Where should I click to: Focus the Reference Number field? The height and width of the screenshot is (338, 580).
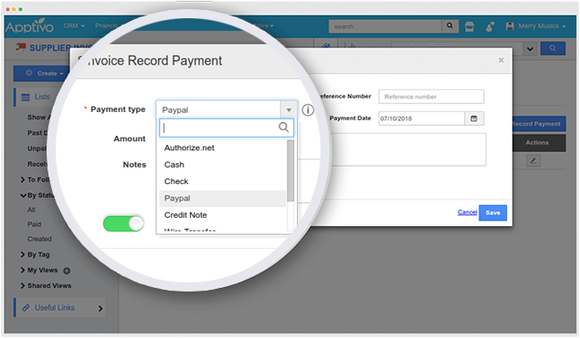(431, 97)
